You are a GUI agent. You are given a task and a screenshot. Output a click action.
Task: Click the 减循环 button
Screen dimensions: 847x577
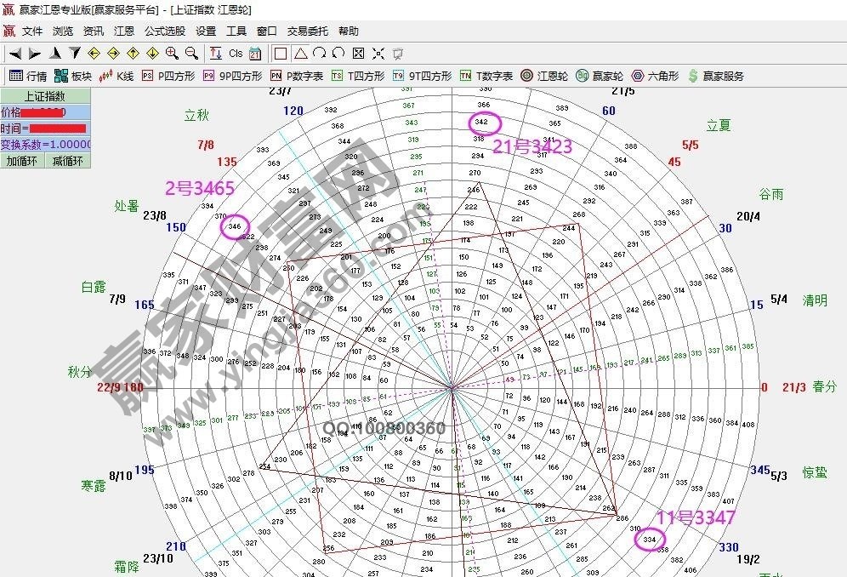click(68, 161)
